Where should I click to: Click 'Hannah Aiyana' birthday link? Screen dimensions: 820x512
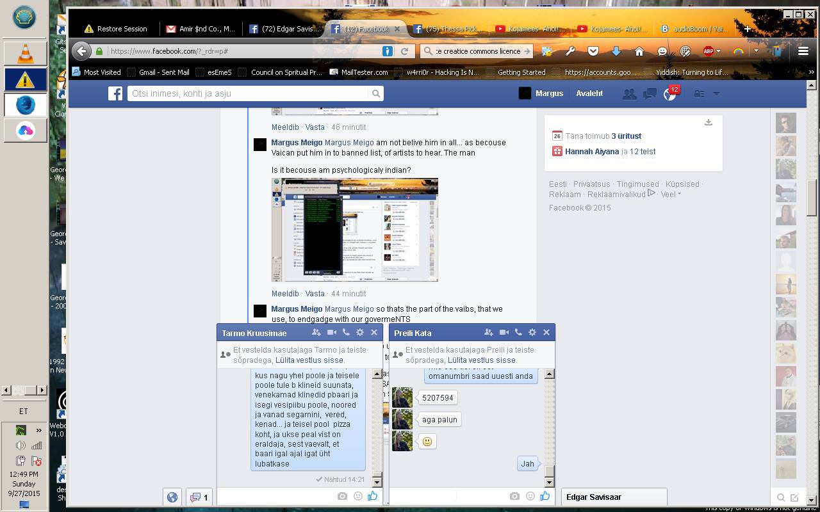click(592, 152)
